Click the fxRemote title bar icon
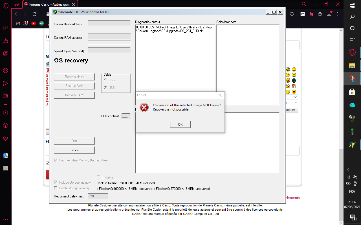This screenshot has width=361, height=225. tap(54, 12)
